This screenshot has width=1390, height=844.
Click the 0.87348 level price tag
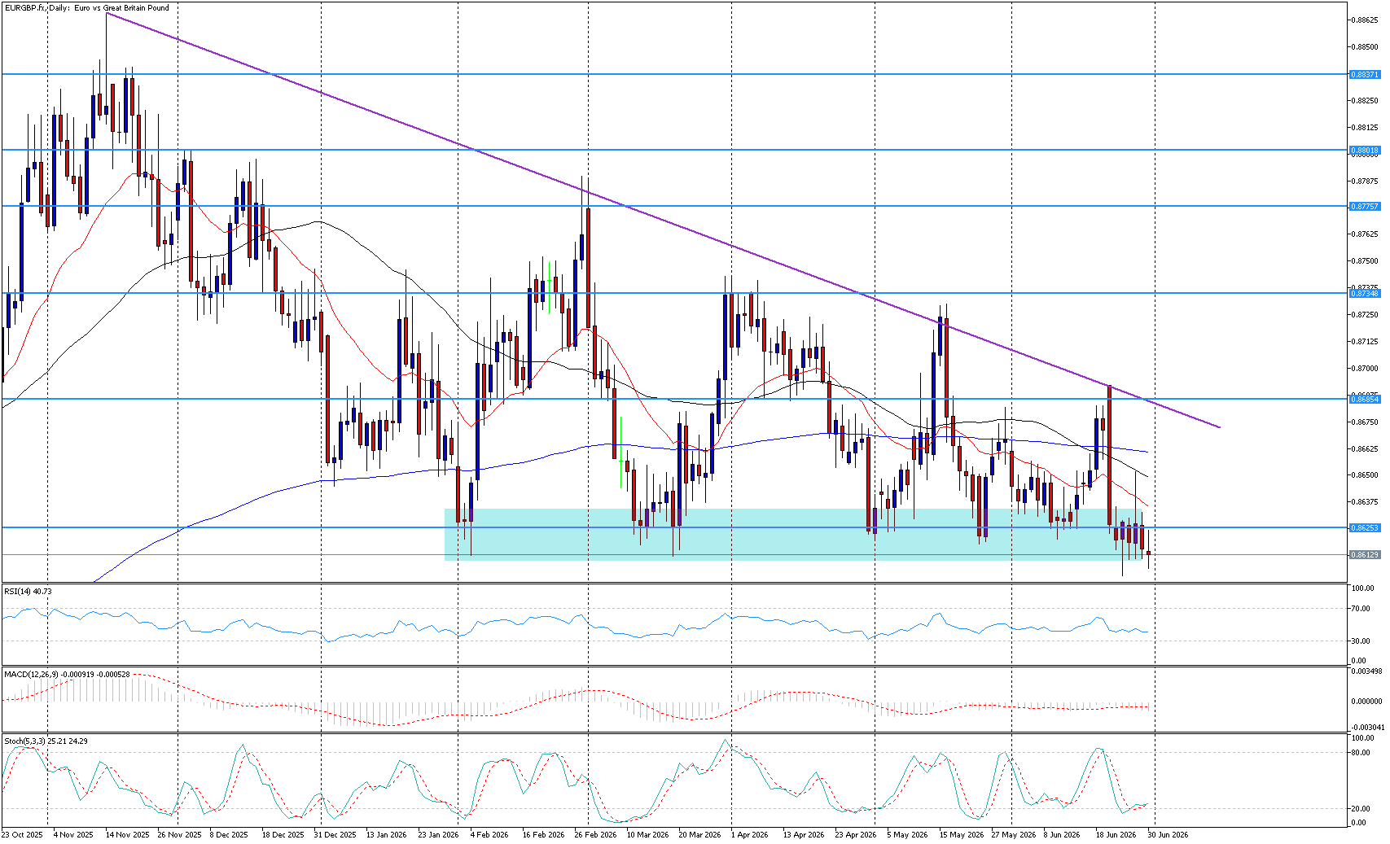click(x=1365, y=293)
